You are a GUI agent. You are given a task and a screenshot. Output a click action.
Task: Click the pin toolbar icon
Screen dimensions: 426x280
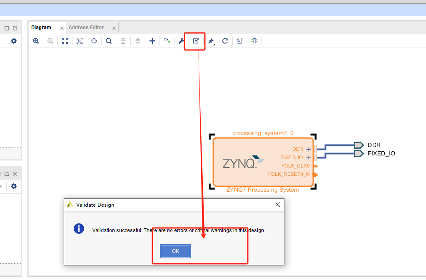coord(211,41)
